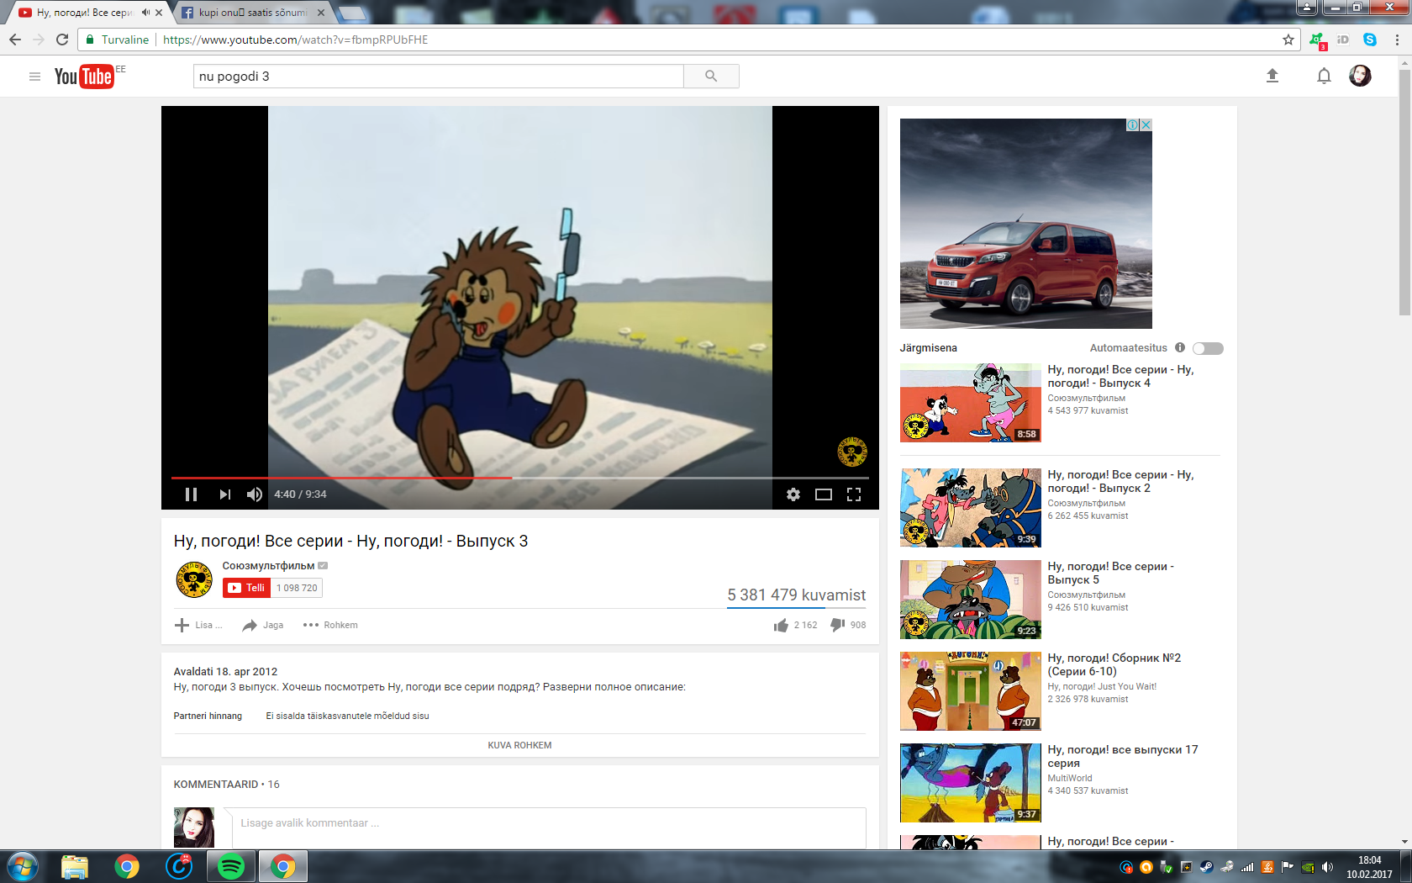Show autoplay info icon
This screenshot has width=1412, height=883.
[x=1180, y=347]
